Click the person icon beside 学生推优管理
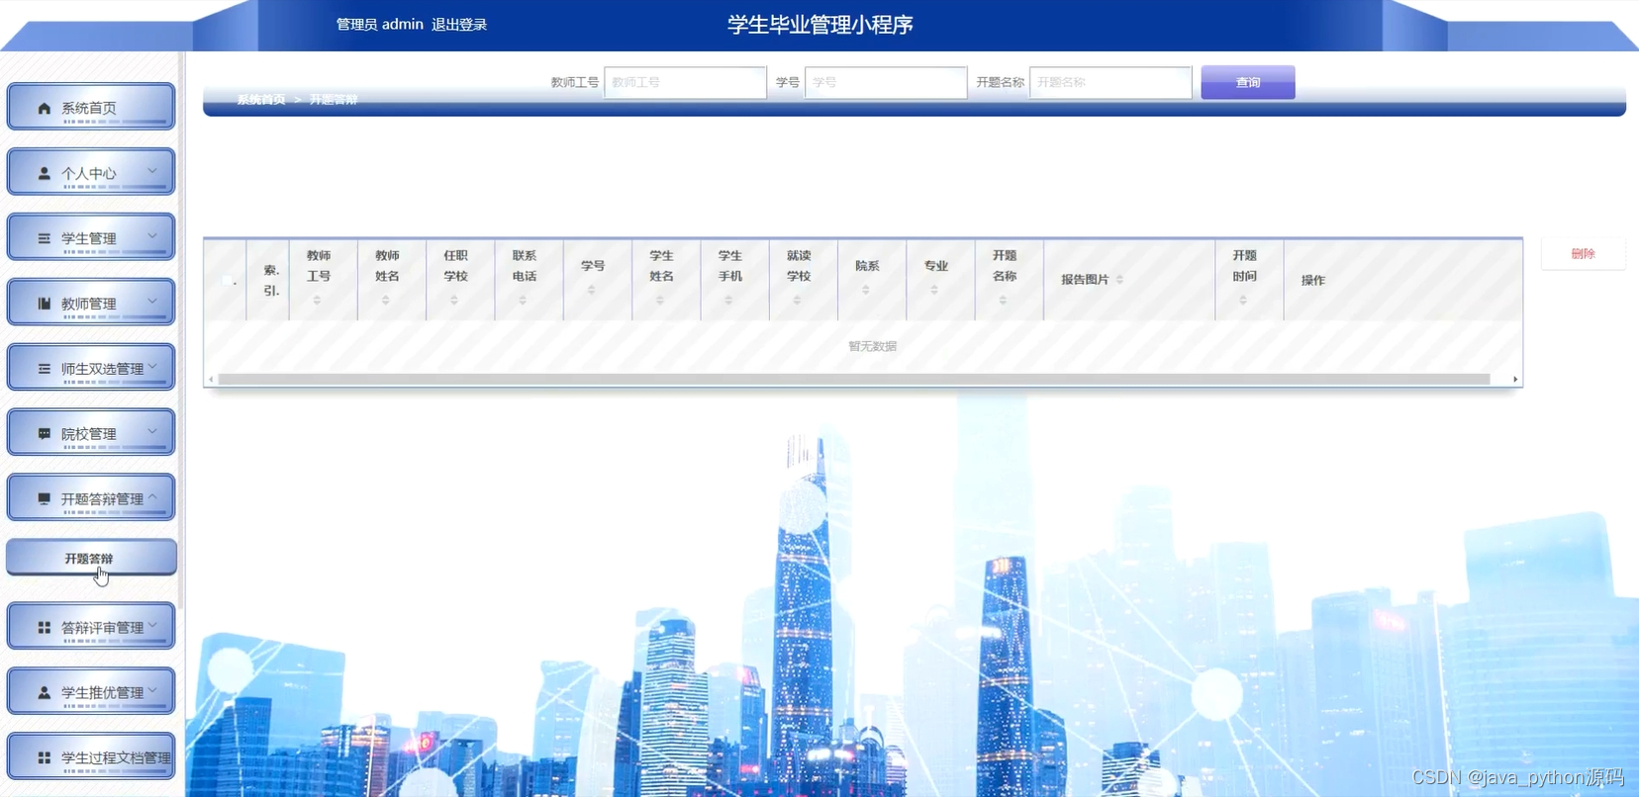 pos(44,693)
